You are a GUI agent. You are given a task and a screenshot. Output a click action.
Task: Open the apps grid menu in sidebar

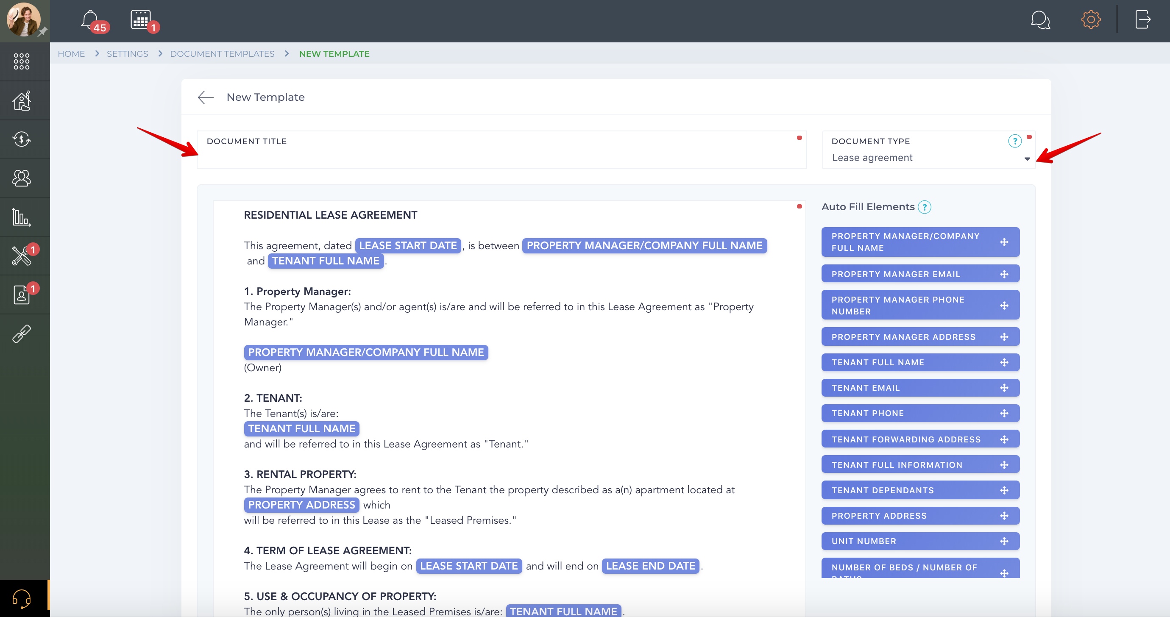coord(21,61)
